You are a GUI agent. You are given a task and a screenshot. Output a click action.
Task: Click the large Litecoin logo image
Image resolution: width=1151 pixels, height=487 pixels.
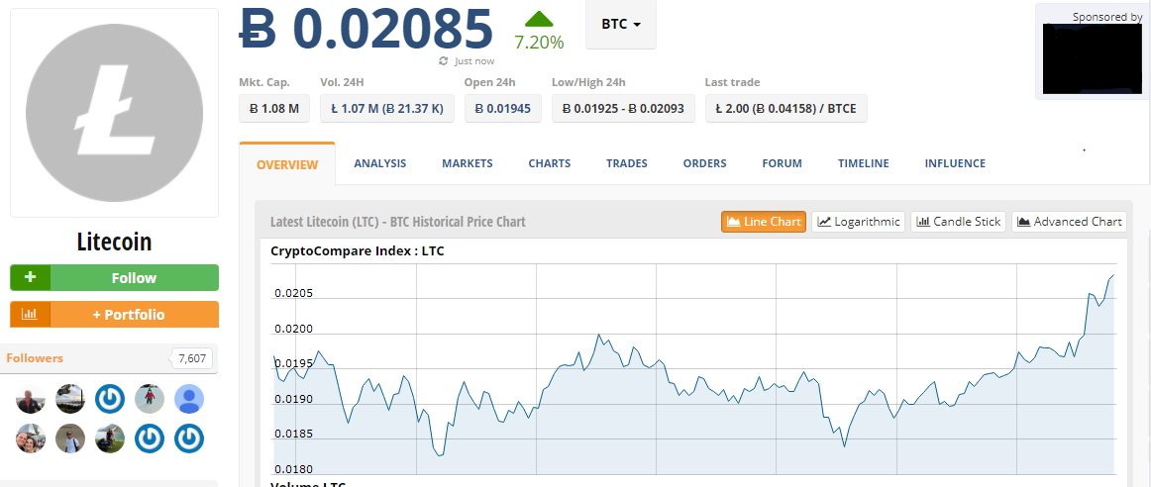[115, 112]
